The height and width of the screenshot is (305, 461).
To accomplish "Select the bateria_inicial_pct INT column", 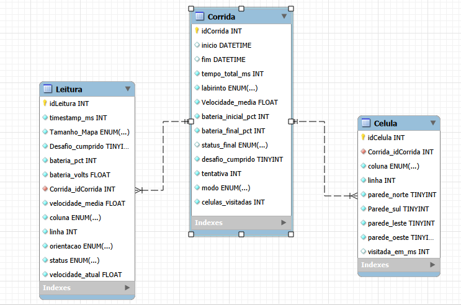I will click(x=235, y=117).
